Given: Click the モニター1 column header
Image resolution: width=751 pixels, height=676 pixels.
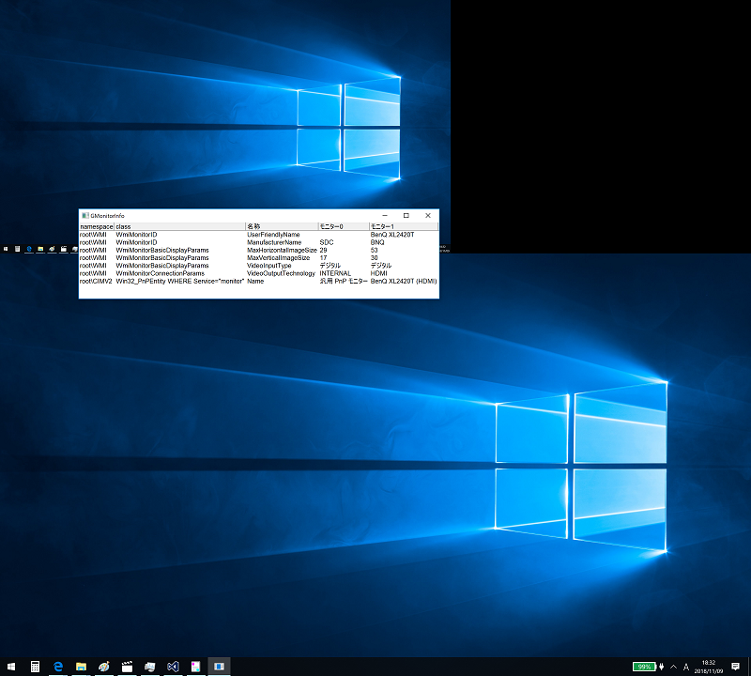Looking at the screenshot, I should [x=404, y=226].
